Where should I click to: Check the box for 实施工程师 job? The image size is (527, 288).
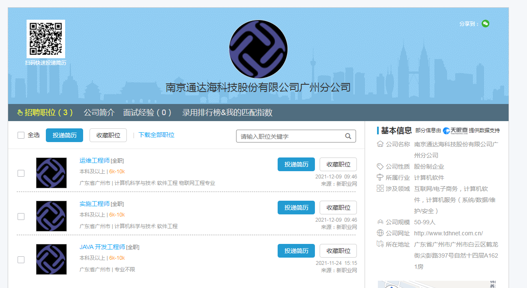pos(21,217)
